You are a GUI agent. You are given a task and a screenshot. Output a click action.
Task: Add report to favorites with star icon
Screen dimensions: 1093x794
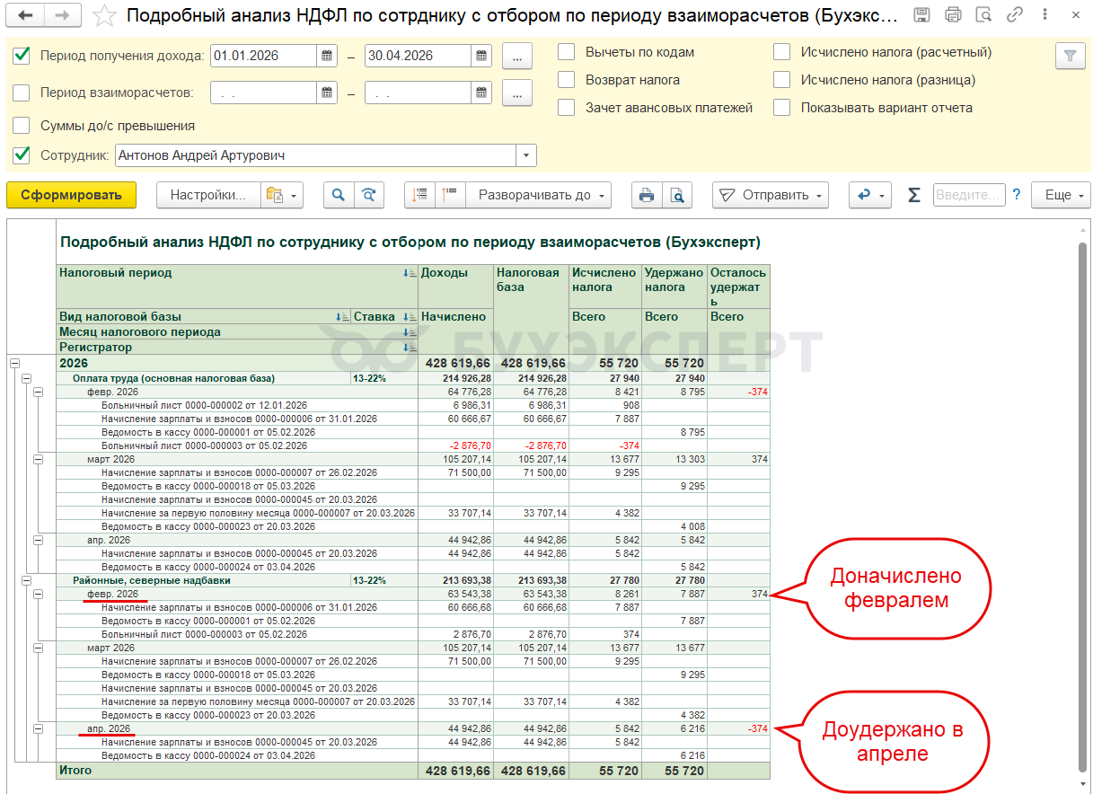point(104,15)
